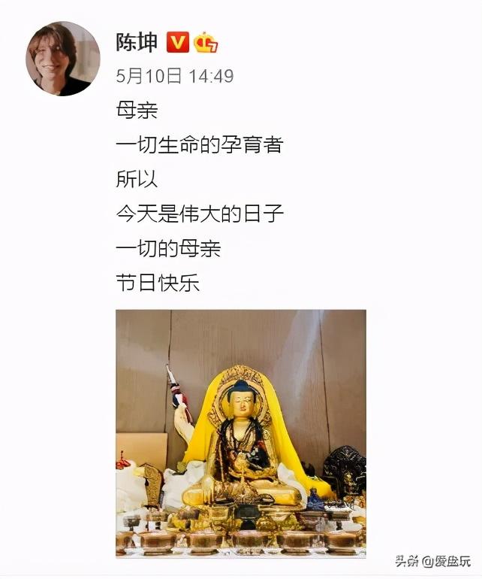Click the orange V verified badge
The image size is (482, 579).
click(178, 41)
